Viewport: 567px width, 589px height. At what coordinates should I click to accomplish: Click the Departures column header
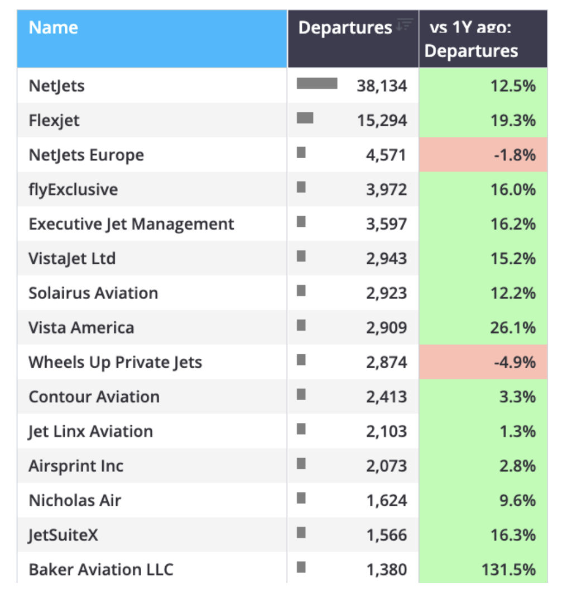point(345,28)
